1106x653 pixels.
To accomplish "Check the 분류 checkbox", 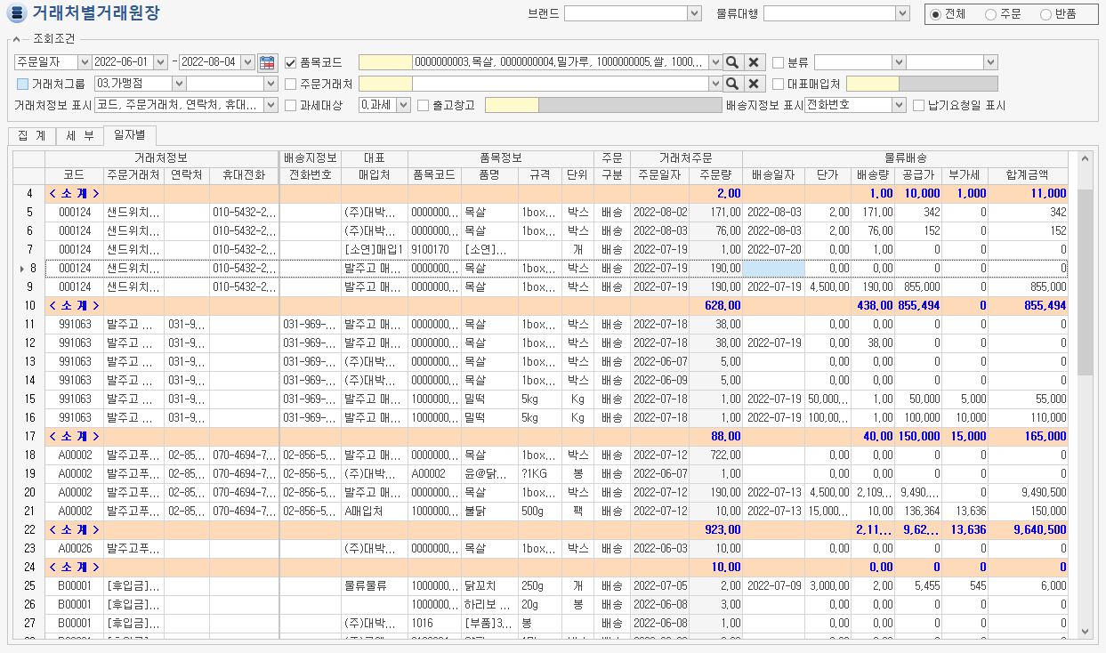I will click(778, 62).
